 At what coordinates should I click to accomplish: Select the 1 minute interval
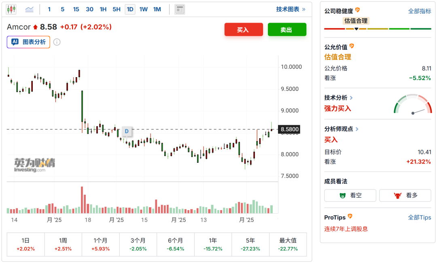pos(49,9)
